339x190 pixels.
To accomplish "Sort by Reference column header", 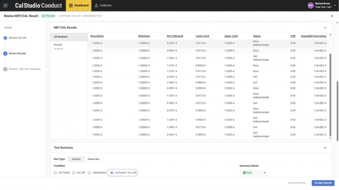I will tap(144, 36).
